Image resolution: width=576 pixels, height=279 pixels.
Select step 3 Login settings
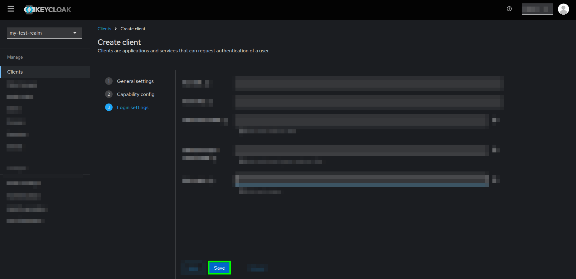click(x=127, y=107)
